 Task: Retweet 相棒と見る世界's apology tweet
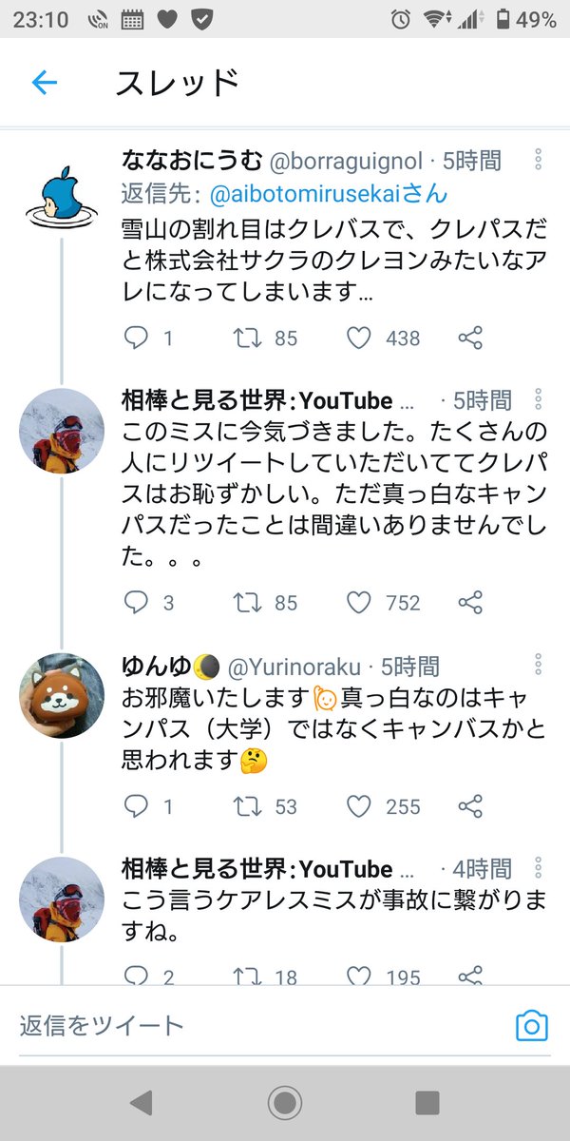click(247, 602)
